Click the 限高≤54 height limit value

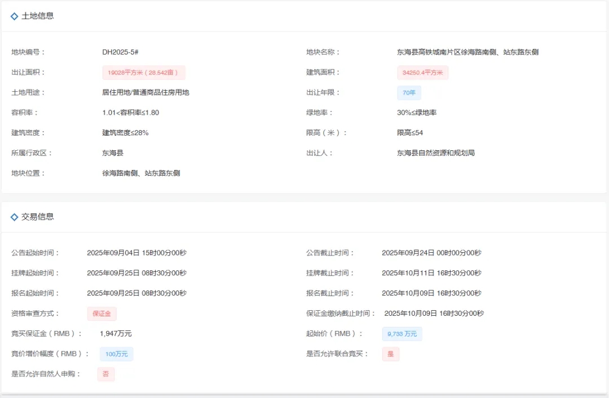(410, 133)
